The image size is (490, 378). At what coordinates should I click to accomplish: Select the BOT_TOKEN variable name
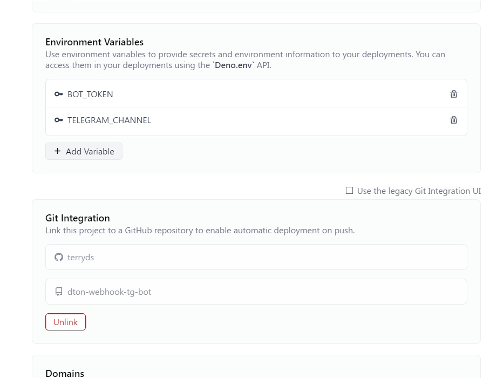[x=90, y=94]
